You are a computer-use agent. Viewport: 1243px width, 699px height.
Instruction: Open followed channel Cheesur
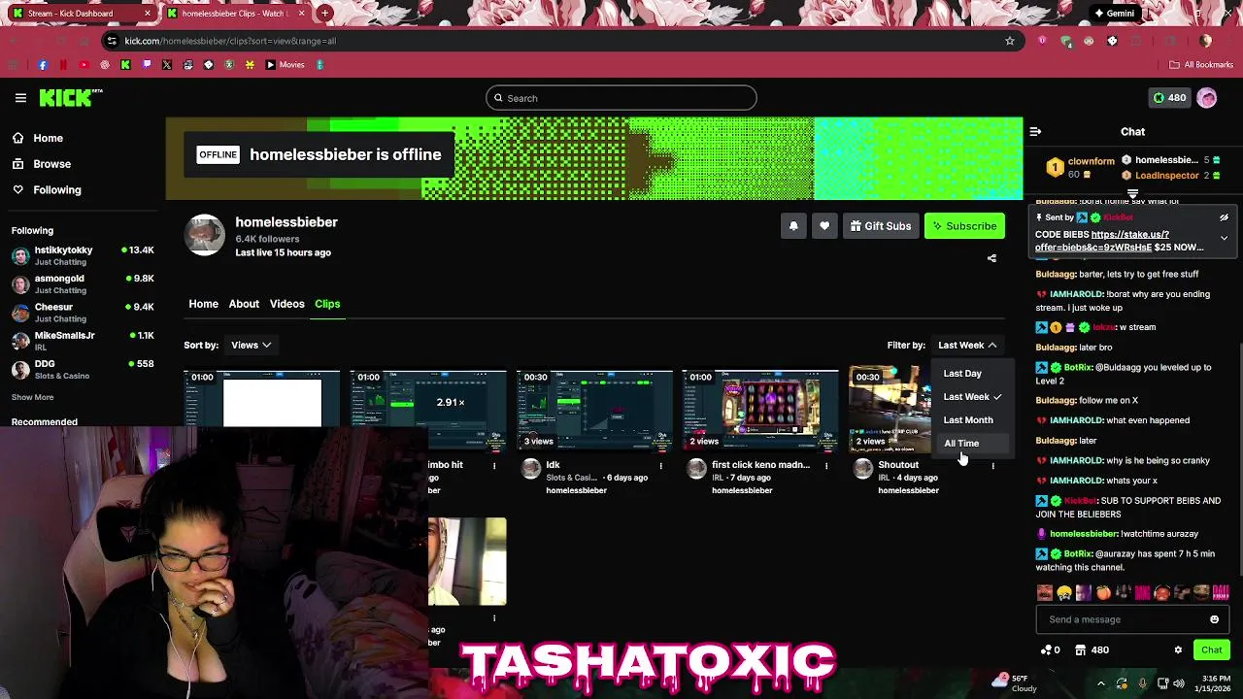click(83, 313)
